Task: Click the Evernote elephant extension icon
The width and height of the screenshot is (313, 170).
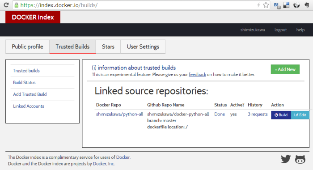Action: (307, 5)
